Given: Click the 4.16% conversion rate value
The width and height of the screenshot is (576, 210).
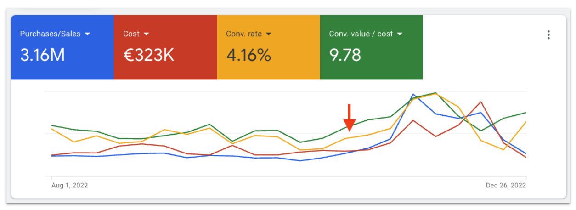Looking at the screenshot, I should pyautogui.click(x=248, y=55).
